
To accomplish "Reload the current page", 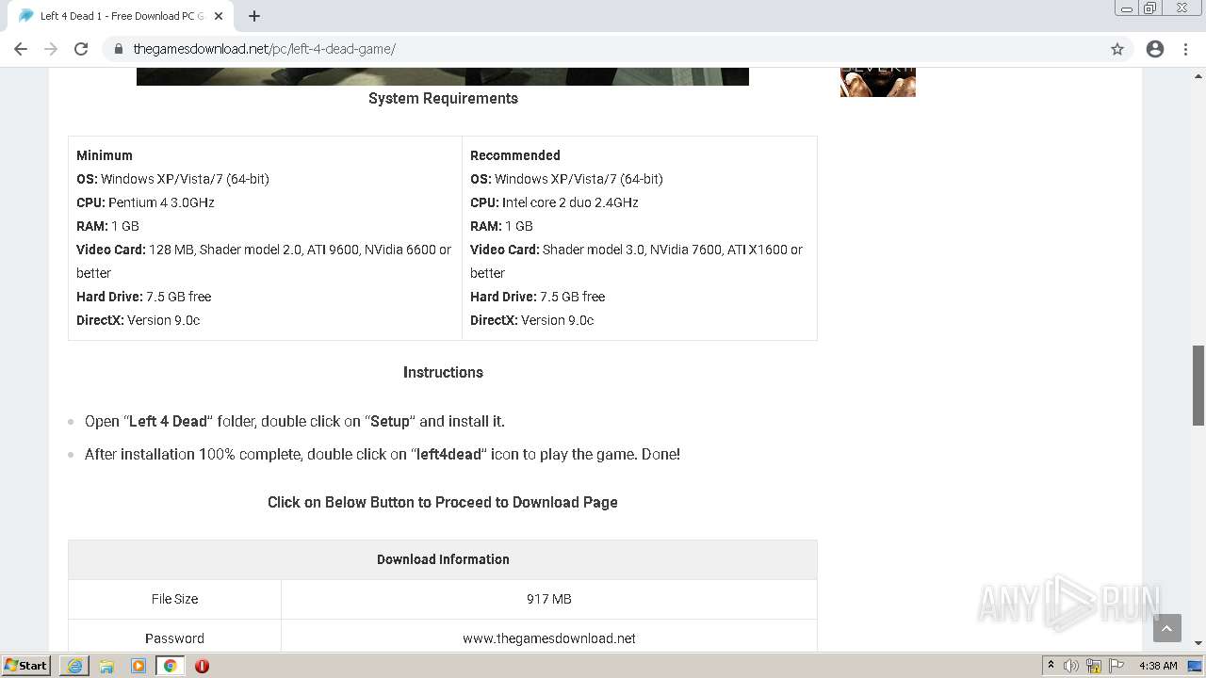I will 81,49.
